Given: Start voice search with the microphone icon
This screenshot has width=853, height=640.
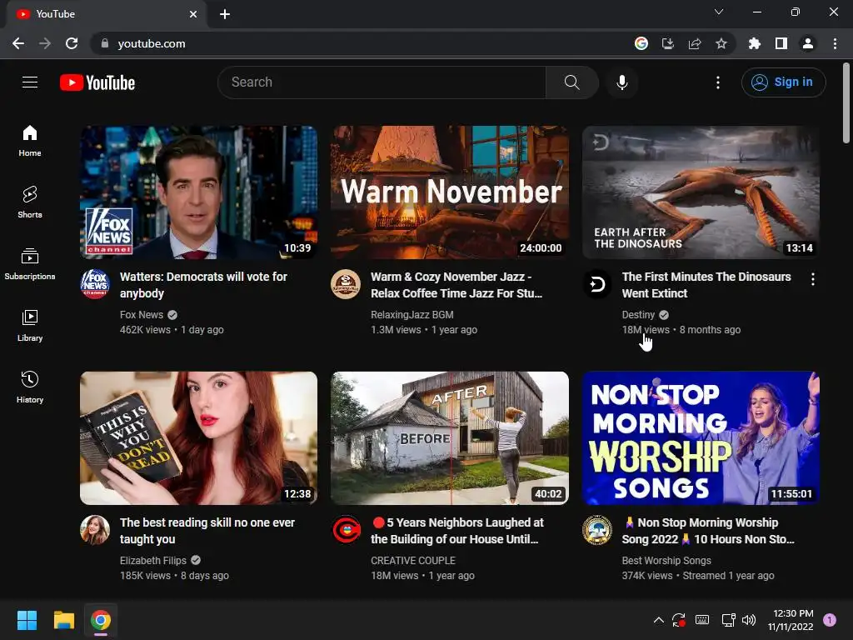Looking at the screenshot, I should pos(621,82).
